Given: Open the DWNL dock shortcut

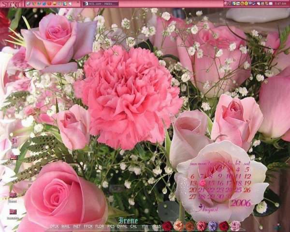Looking at the screenshot, I should 122,226.
